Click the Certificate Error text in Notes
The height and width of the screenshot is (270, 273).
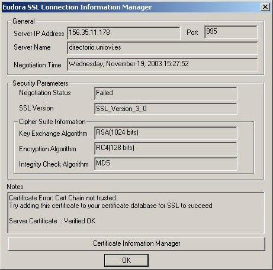click(63, 198)
